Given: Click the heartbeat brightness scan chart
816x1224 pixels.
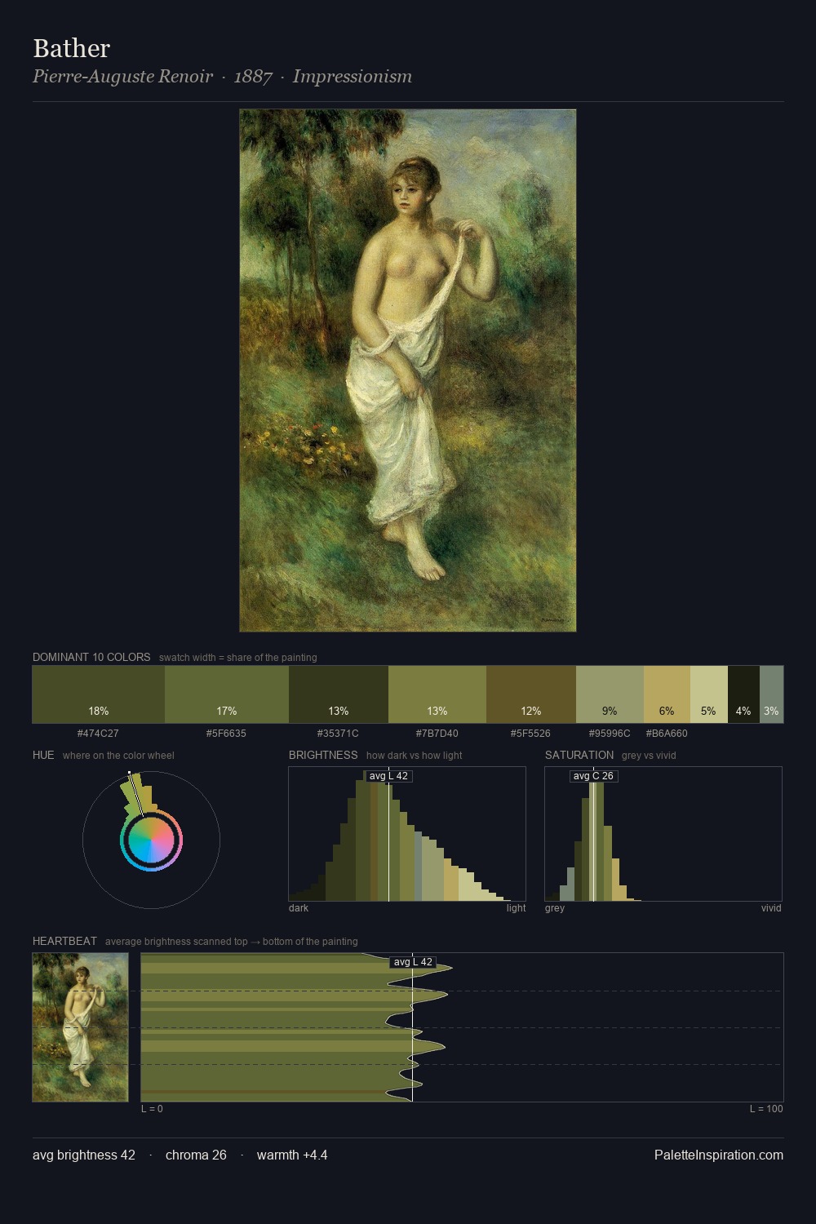Looking at the screenshot, I should pos(463,1027).
